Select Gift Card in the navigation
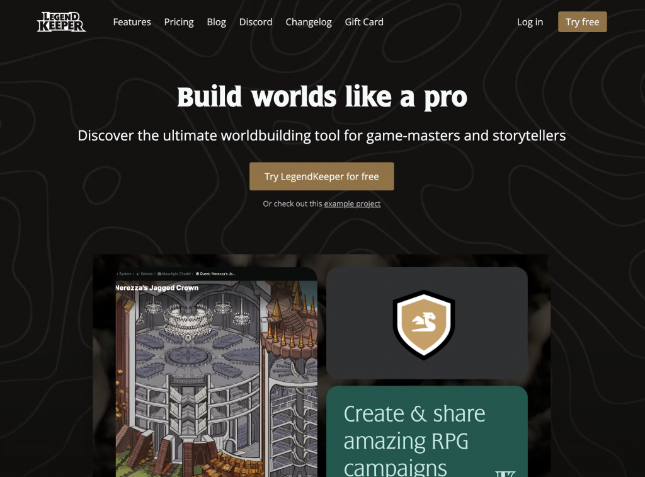Image resolution: width=645 pixels, height=477 pixels. [x=364, y=22]
